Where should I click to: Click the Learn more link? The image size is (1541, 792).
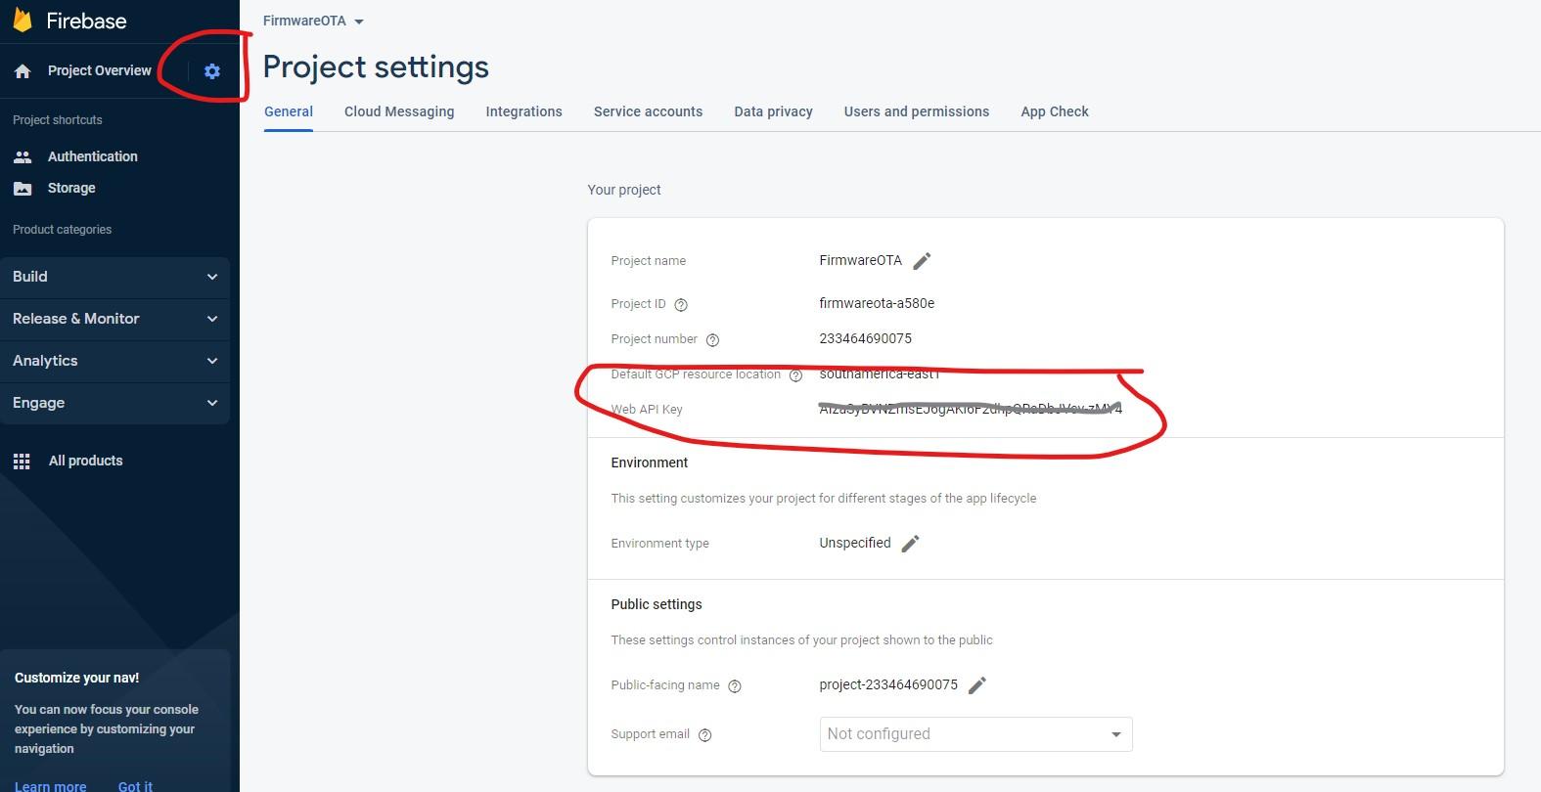[50, 786]
